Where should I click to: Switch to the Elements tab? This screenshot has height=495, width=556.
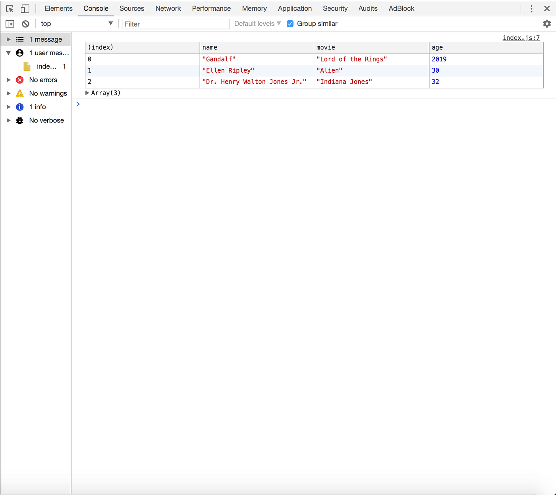click(58, 8)
